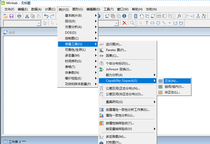210x144 pixels.
Task: Choose 属性一致性分析(U)... entry
Action: point(128,115)
